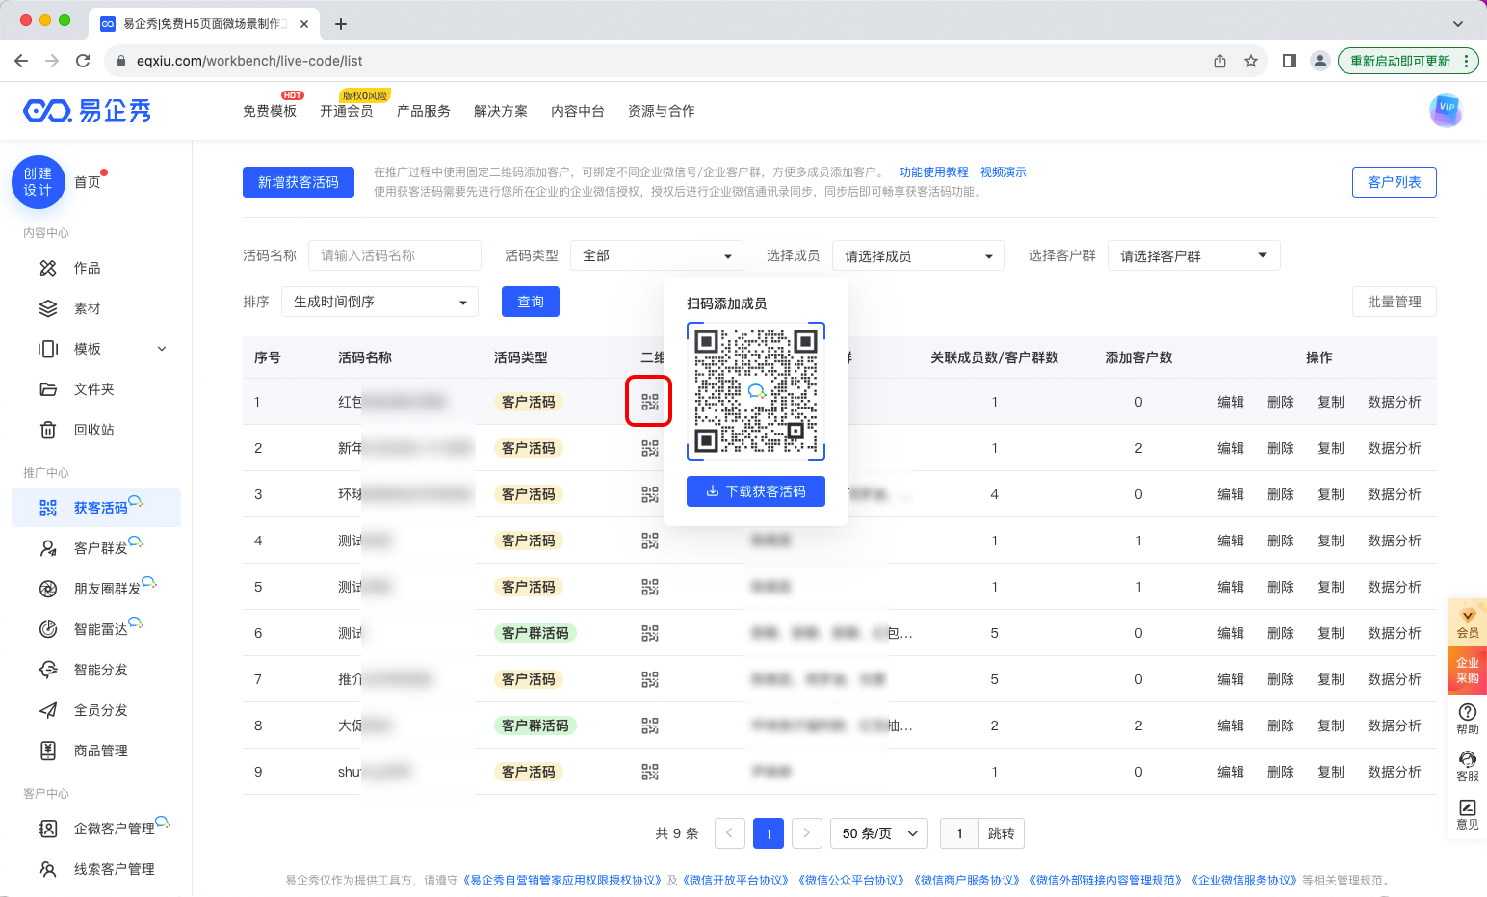Image resolution: width=1487 pixels, height=897 pixels.
Task: Select 获客活码 in the sidebar
Action: pos(96,508)
